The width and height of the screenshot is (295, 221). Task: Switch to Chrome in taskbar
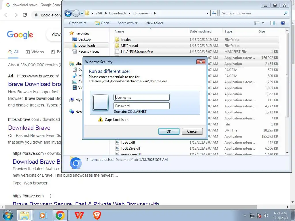click(x=60, y=215)
